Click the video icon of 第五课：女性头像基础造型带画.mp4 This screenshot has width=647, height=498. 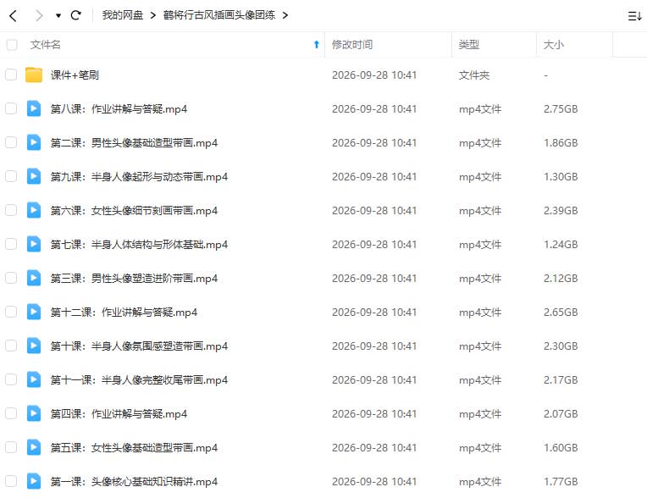34,447
